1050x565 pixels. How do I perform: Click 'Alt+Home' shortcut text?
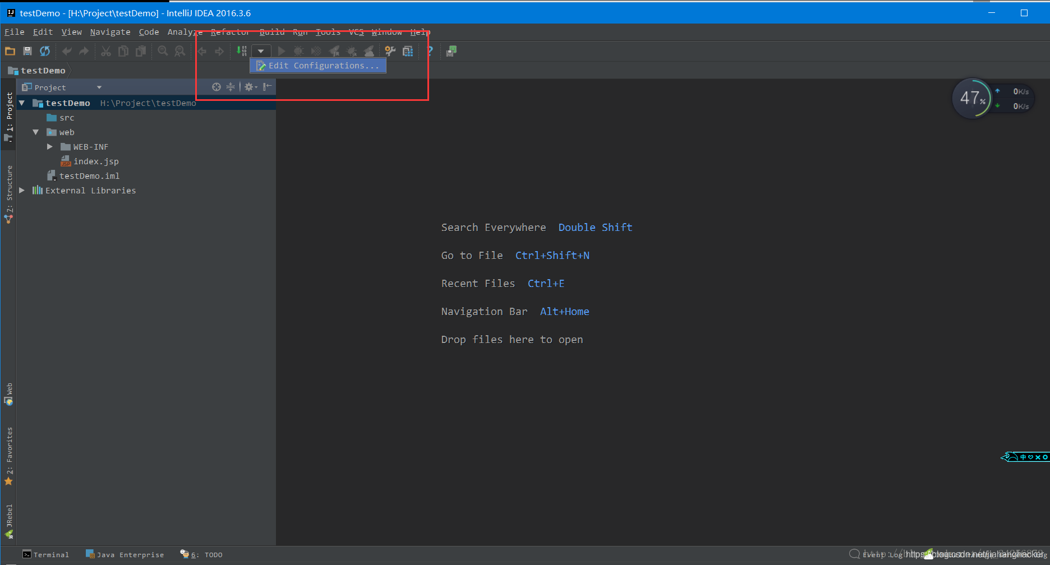pos(564,312)
